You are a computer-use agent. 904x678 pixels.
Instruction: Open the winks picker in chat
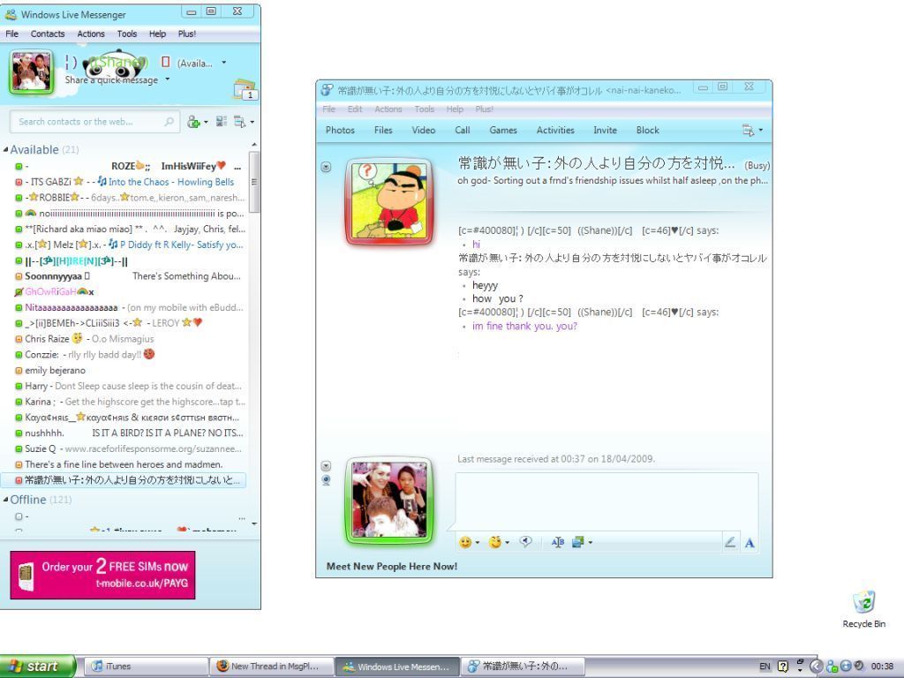click(498, 542)
